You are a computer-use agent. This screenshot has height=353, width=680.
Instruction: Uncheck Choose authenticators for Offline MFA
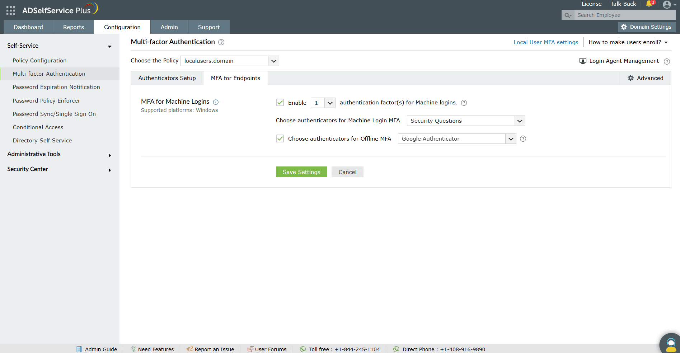[280, 138]
